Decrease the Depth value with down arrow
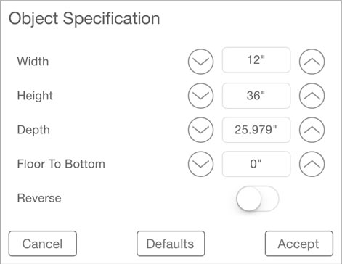Image resolution: width=342 pixels, height=264 pixels. 200,130
